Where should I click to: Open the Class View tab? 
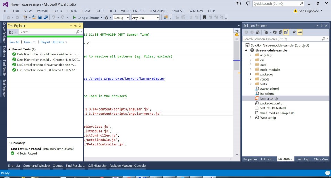(321, 159)
